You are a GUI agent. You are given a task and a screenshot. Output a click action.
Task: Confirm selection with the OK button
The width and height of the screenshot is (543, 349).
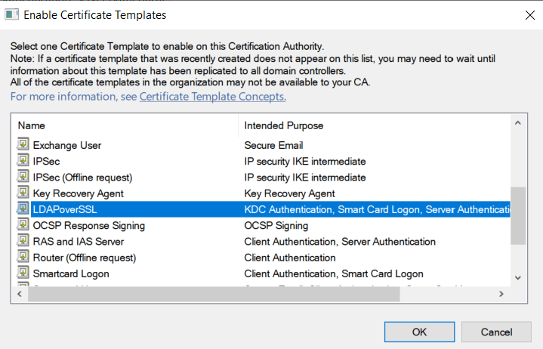point(419,332)
